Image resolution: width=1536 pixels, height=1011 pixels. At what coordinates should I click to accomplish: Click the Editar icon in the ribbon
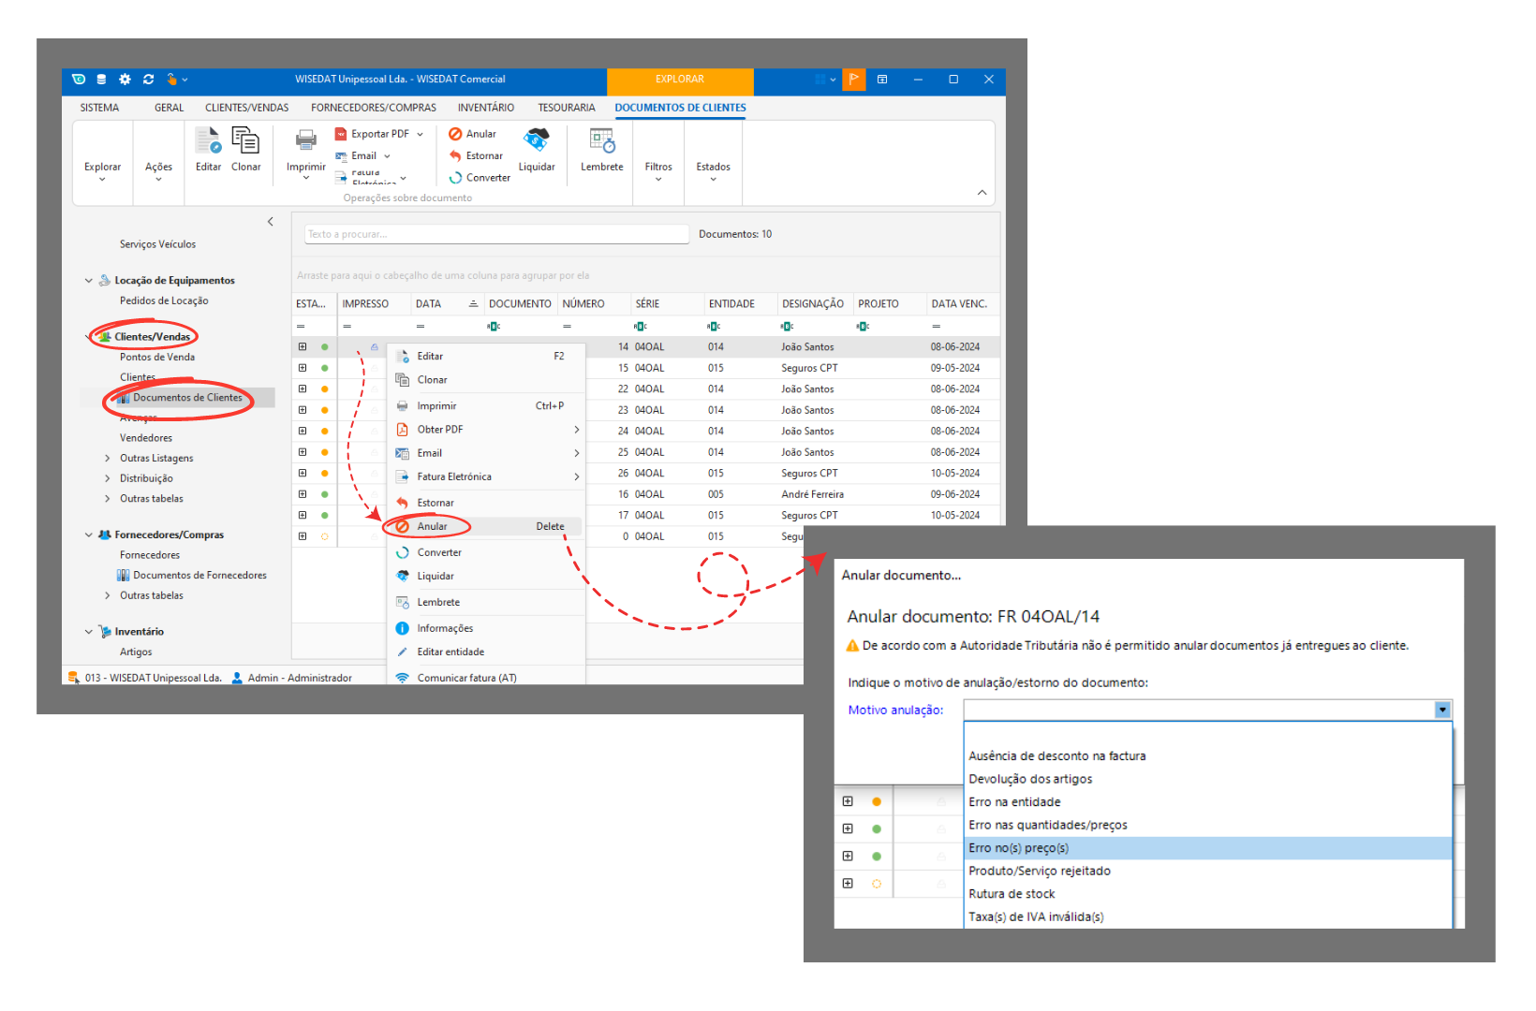coord(208,141)
